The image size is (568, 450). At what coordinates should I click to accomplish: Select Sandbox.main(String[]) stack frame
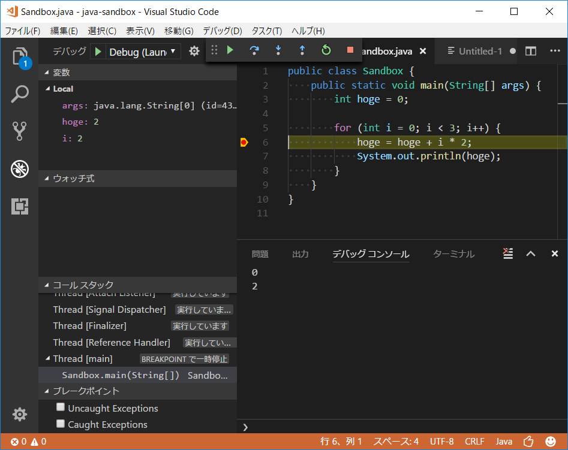(138, 375)
